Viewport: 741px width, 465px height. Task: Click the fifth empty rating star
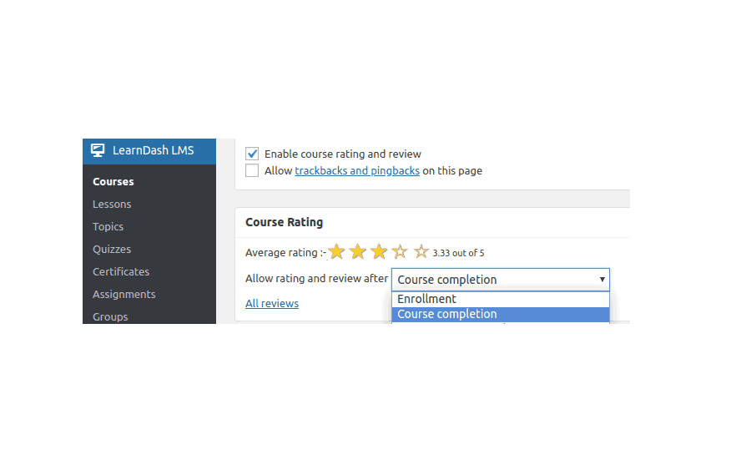(x=421, y=252)
